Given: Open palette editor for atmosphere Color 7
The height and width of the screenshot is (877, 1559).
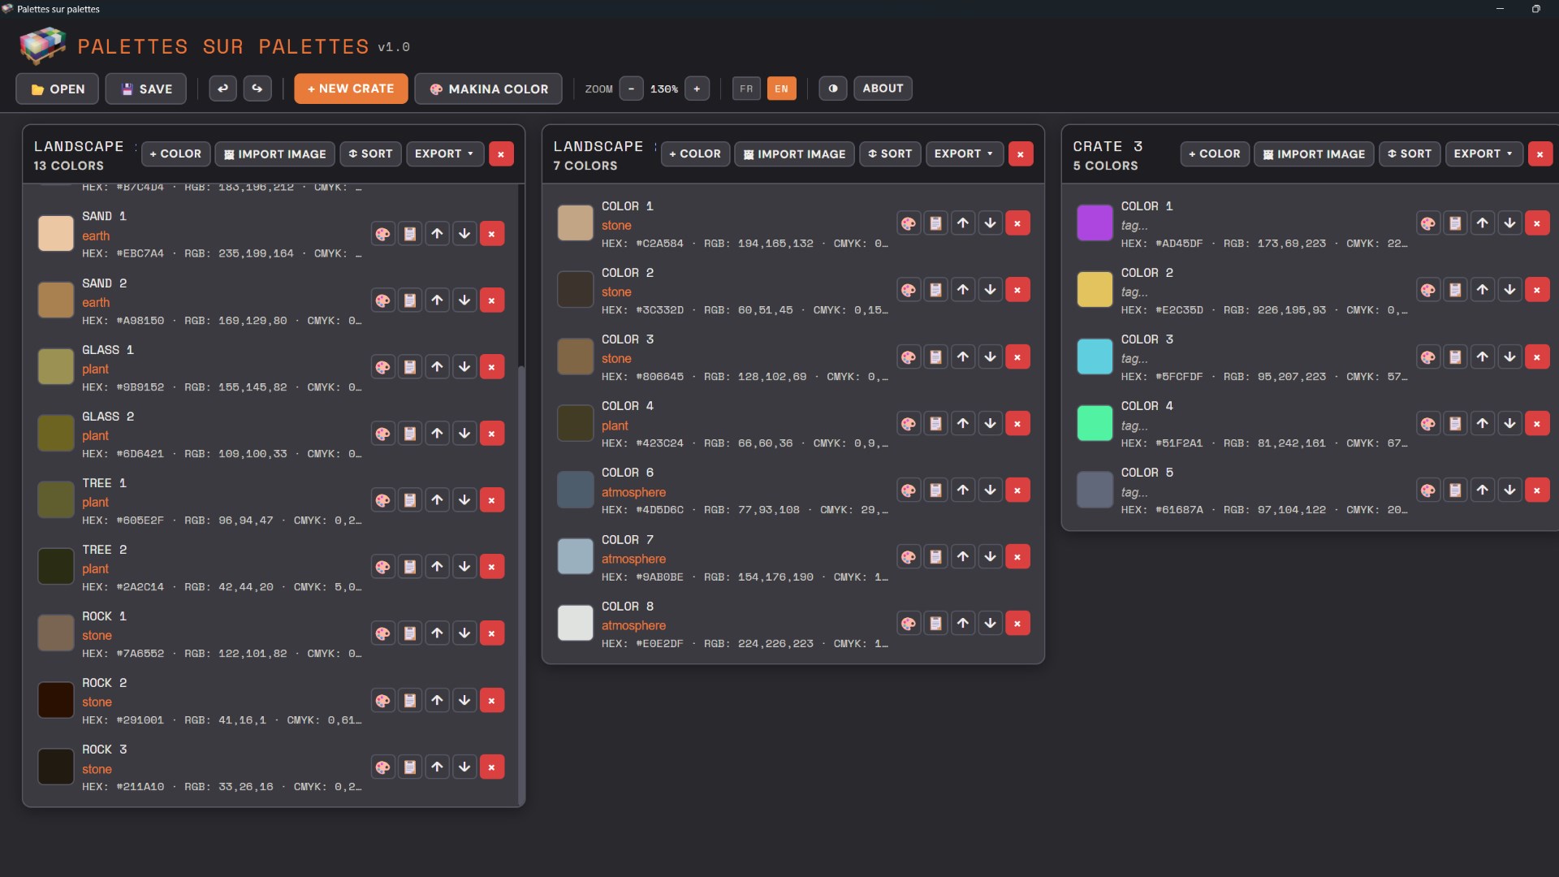Looking at the screenshot, I should pyautogui.click(x=909, y=557).
